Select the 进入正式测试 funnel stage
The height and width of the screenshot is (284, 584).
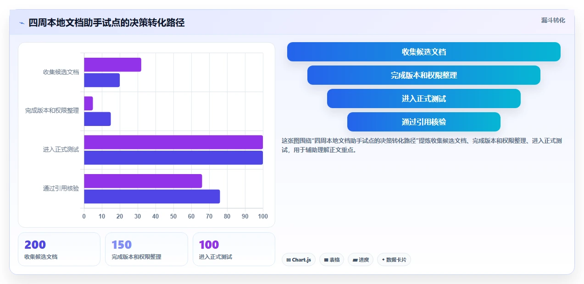[424, 98]
